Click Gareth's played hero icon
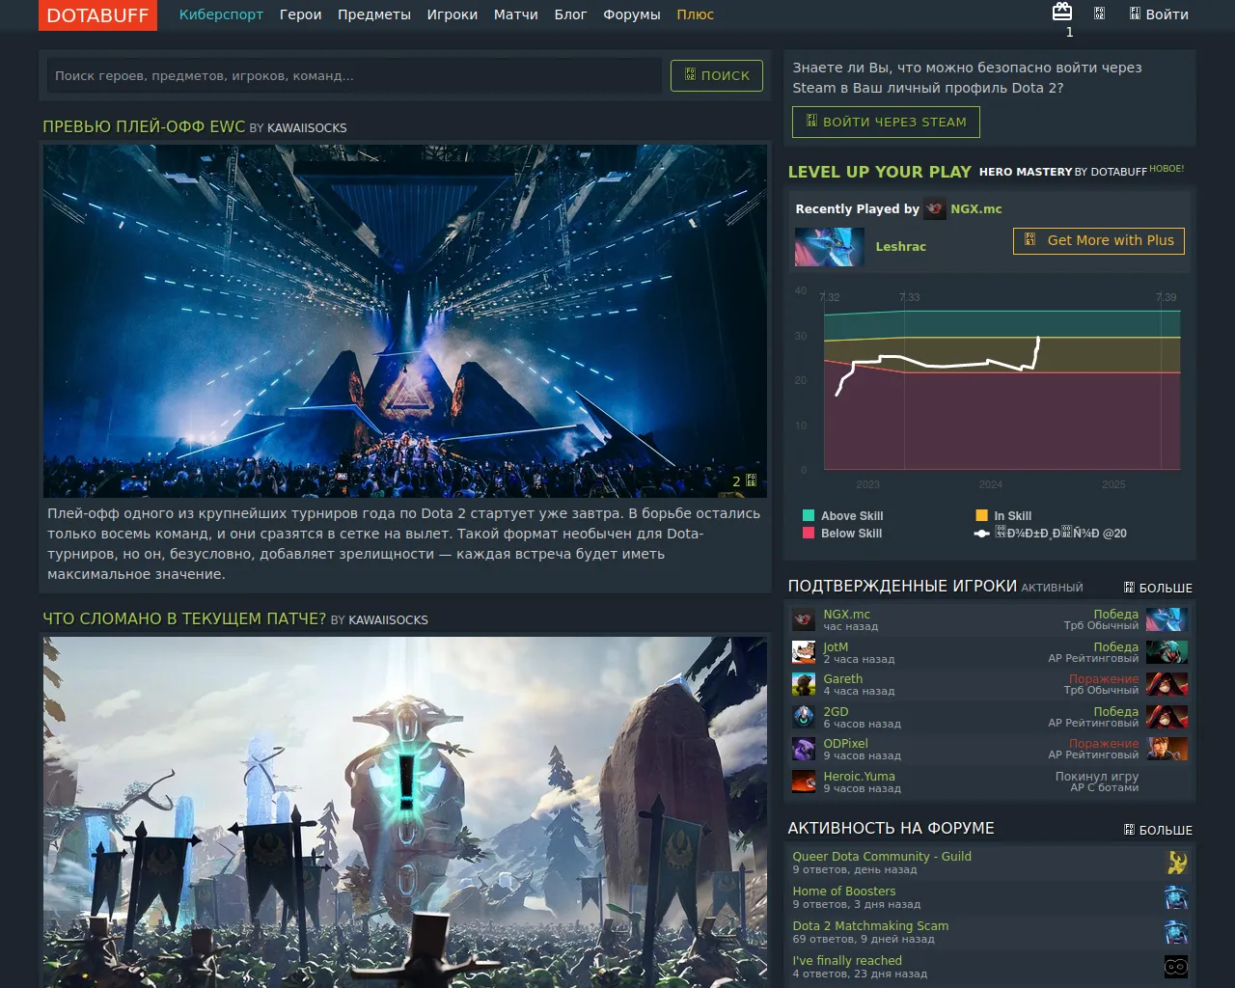Viewport: 1235px width, 988px height. pyautogui.click(x=1166, y=684)
